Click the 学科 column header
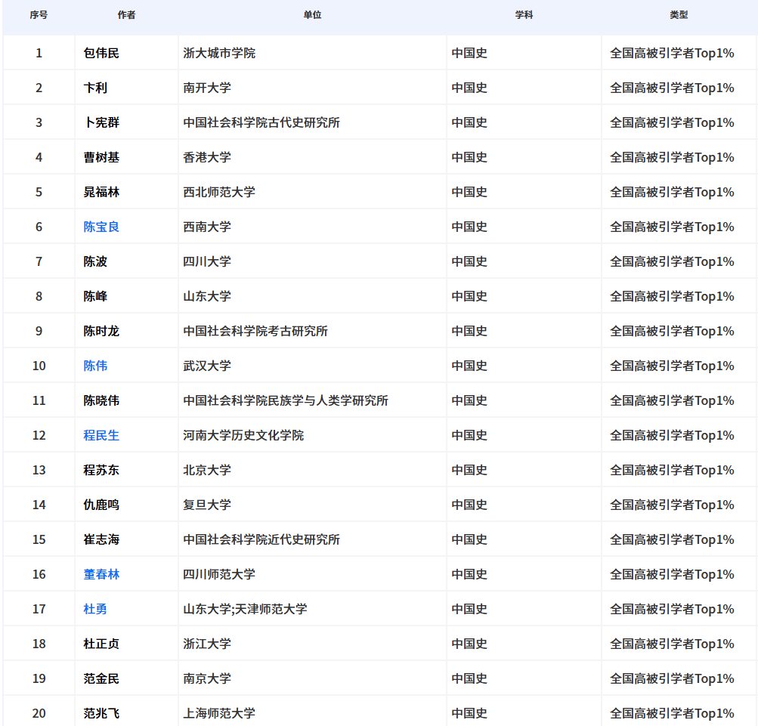The width and height of the screenshot is (758, 726). 524,15
